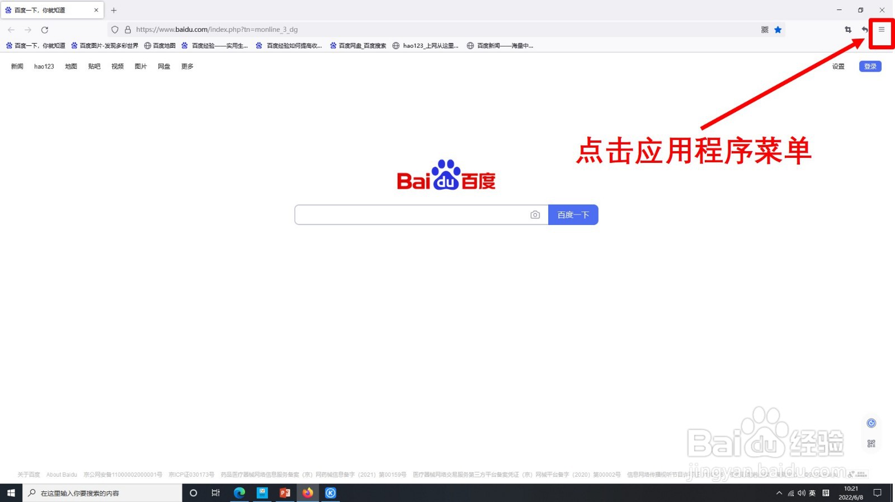Open the Firefox application menu
The image size is (895, 502).
point(882,30)
